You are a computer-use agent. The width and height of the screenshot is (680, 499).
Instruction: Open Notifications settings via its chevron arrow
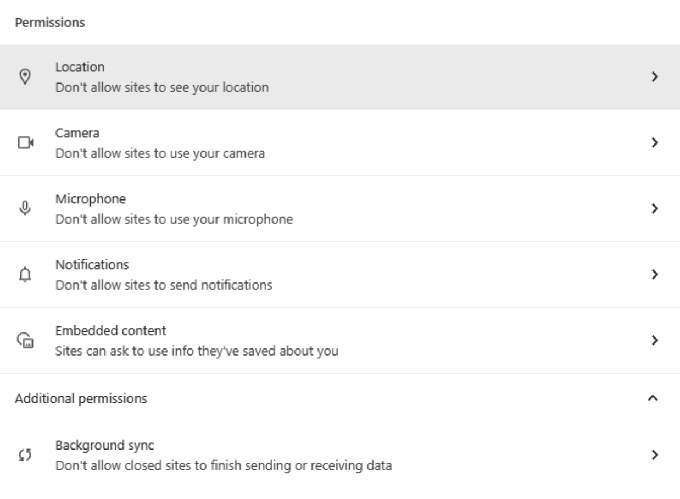(x=654, y=274)
